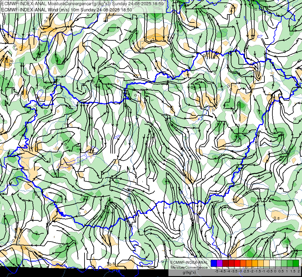Click 'MoistureConvergence' label in the legend box
Viewport: 302px width, 277px height.
click(x=189, y=267)
